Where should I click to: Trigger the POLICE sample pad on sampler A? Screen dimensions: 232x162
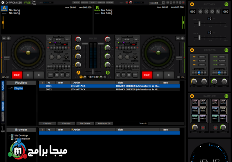[x=195, y=111]
